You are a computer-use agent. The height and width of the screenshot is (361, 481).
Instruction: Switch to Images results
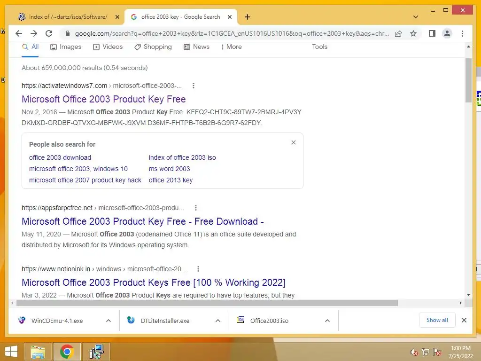(66, 47)
